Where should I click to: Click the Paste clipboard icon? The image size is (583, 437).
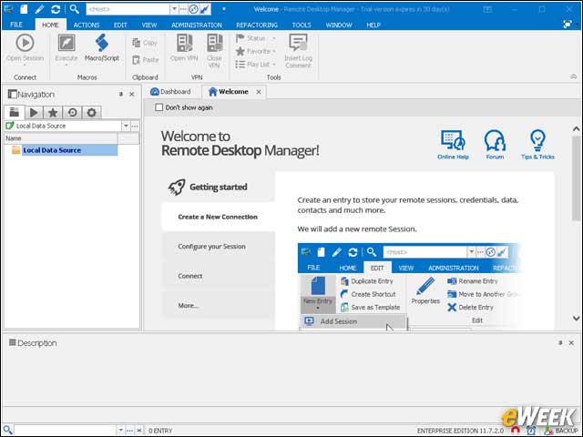137,59
